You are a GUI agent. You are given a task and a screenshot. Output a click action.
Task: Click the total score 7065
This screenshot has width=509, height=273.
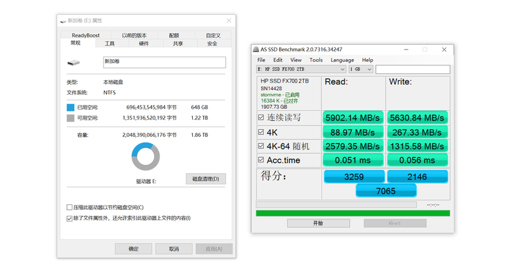pos(386,191)
